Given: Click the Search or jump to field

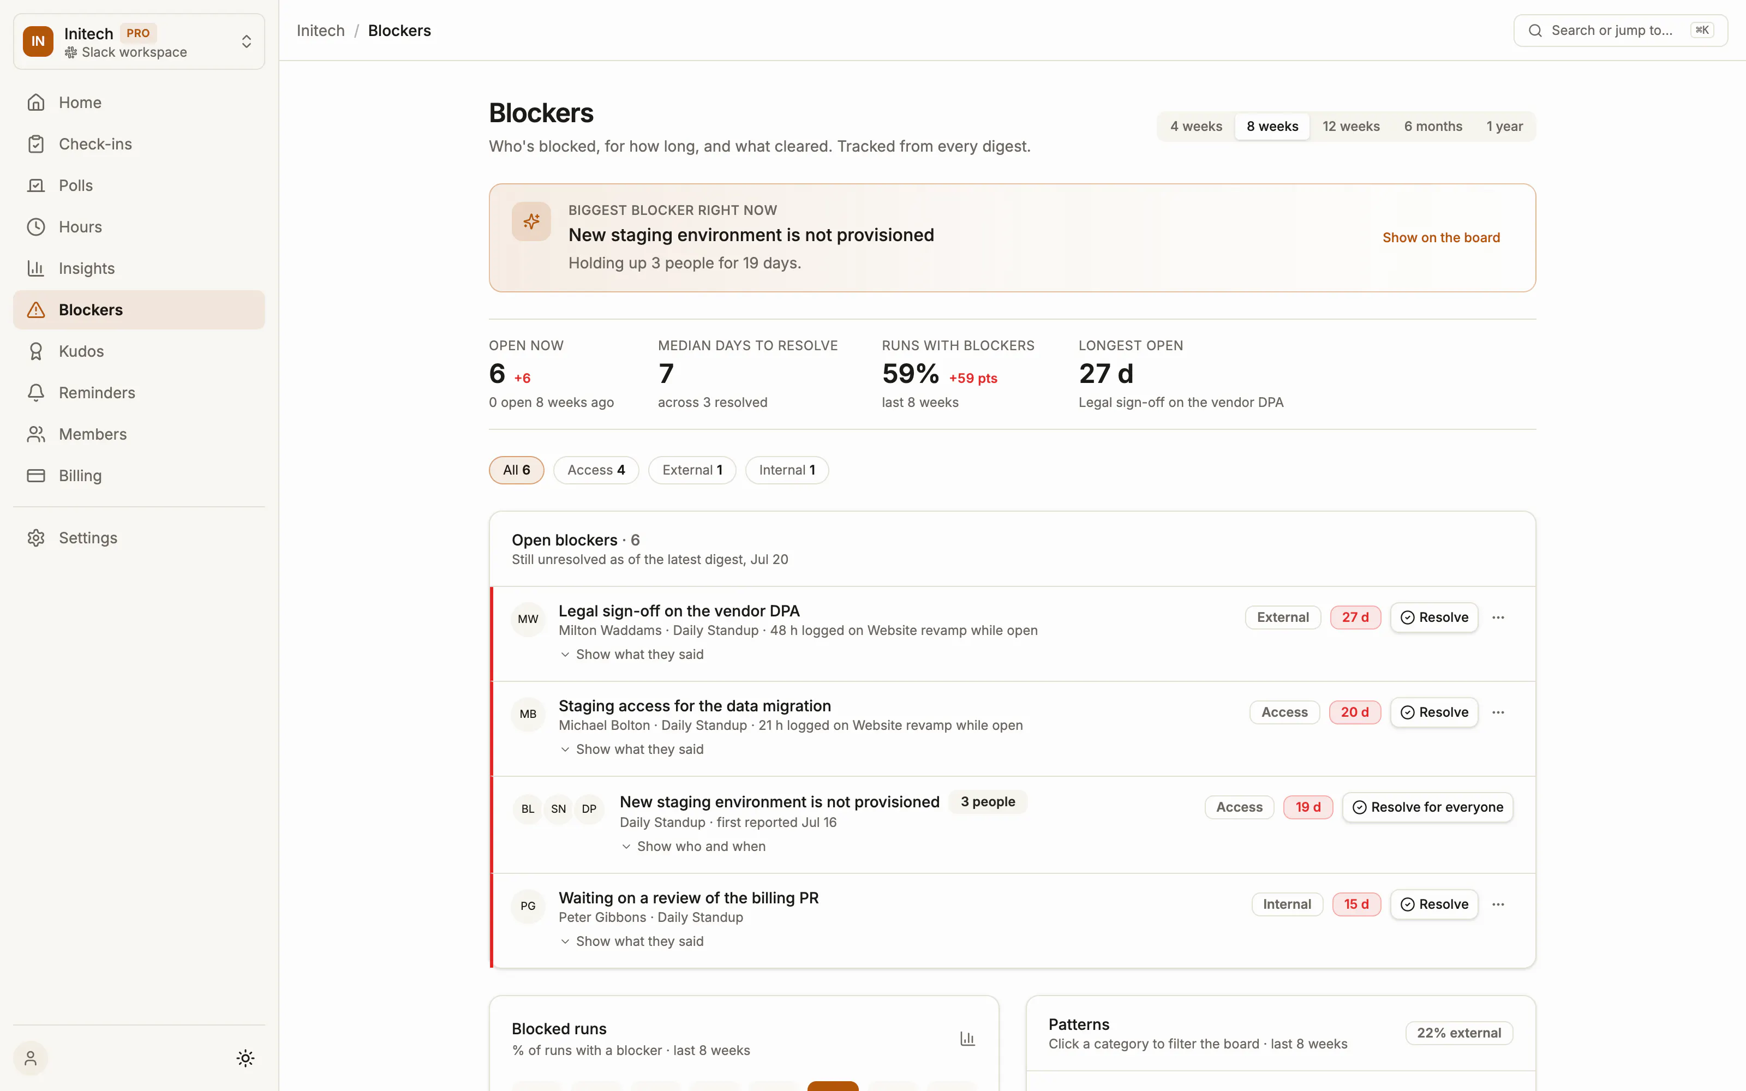Looking at the screenshot, I should pos(1621,31).
